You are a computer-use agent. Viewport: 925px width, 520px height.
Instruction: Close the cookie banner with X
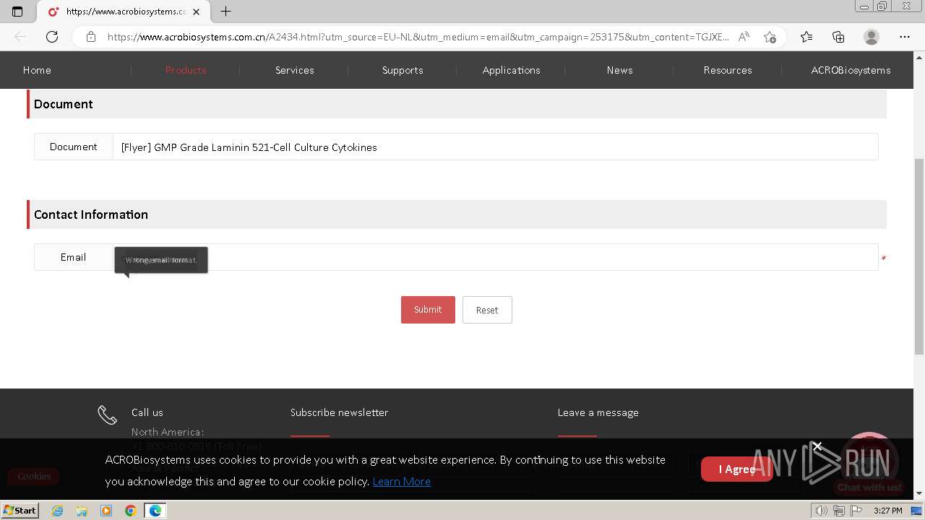(x=817, y=446)
